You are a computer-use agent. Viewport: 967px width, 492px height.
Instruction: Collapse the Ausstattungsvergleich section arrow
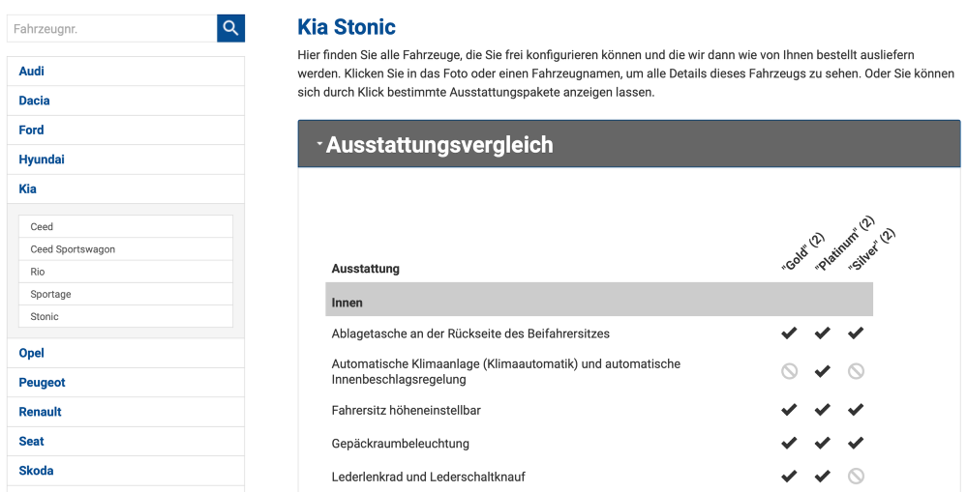[319, 145]
